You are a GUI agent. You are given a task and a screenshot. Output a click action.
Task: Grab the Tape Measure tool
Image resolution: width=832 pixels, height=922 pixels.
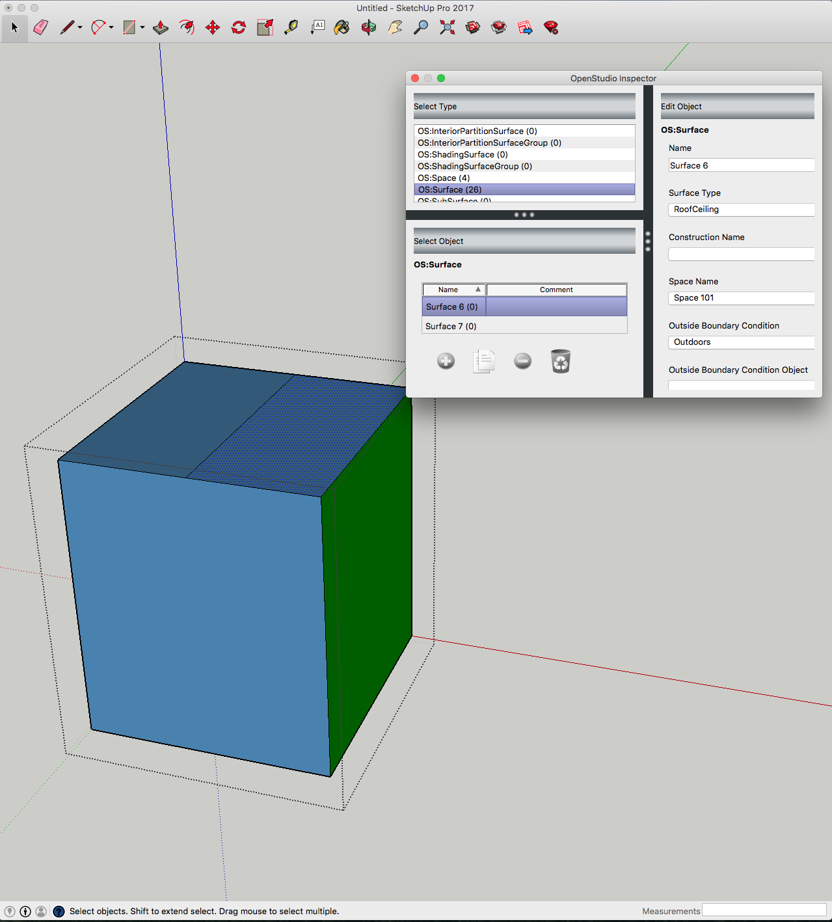tap(291, 27)
